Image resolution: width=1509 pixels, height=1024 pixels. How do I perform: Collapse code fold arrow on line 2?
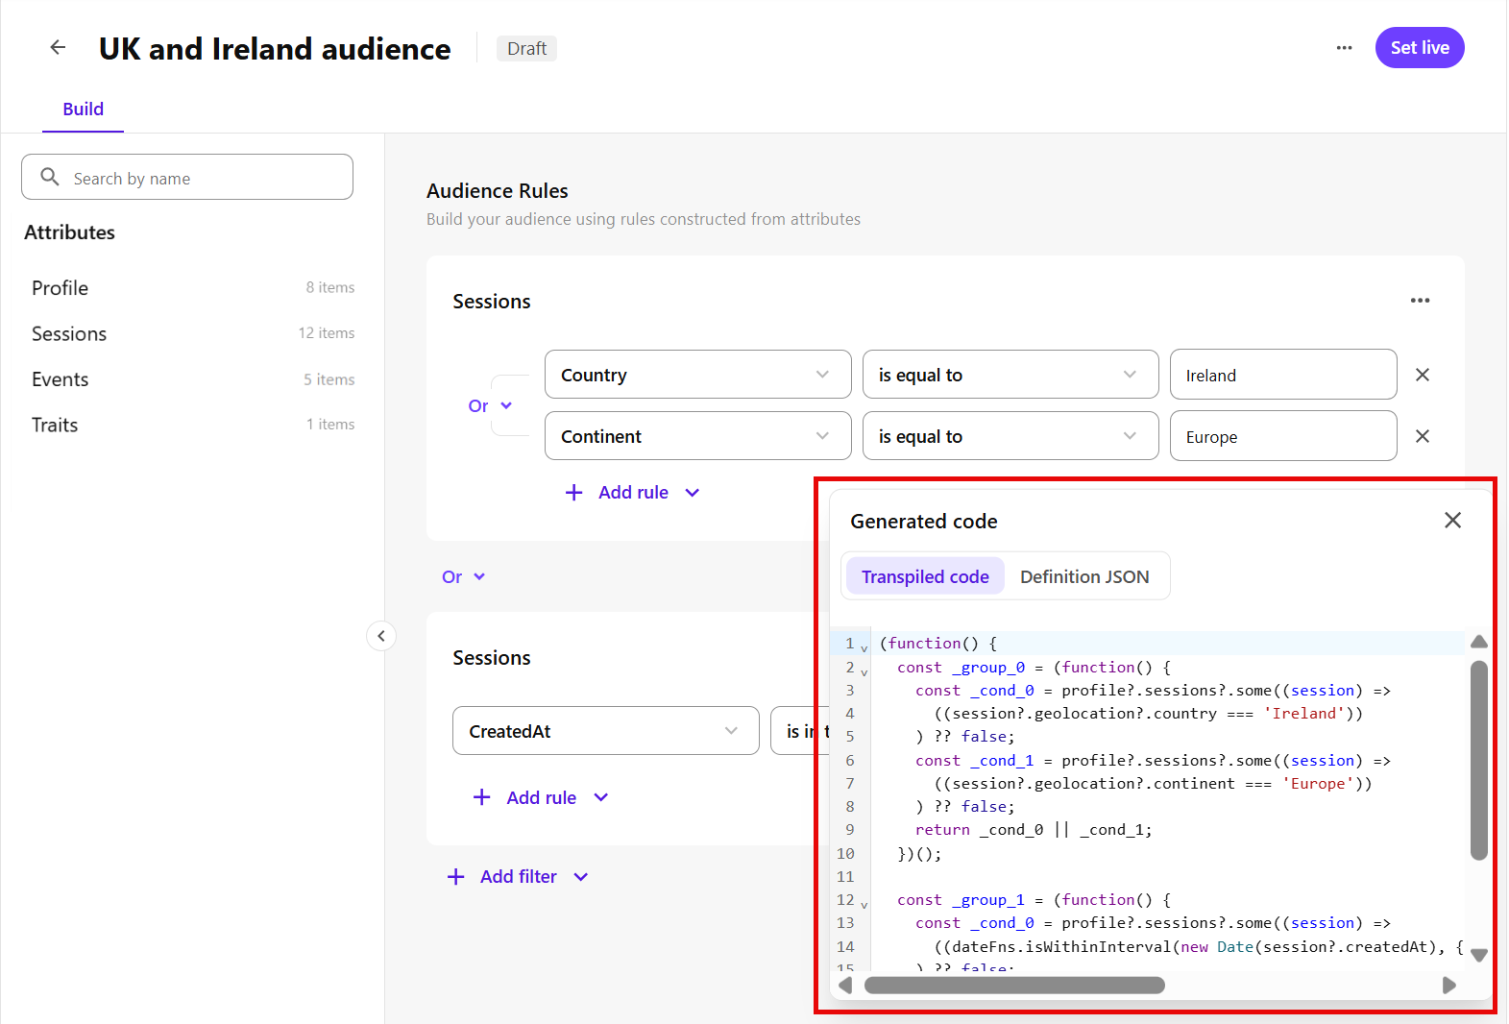[864, 672]
